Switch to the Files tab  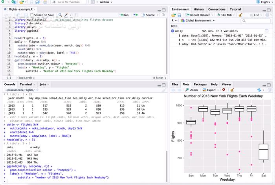click(175, 84)
